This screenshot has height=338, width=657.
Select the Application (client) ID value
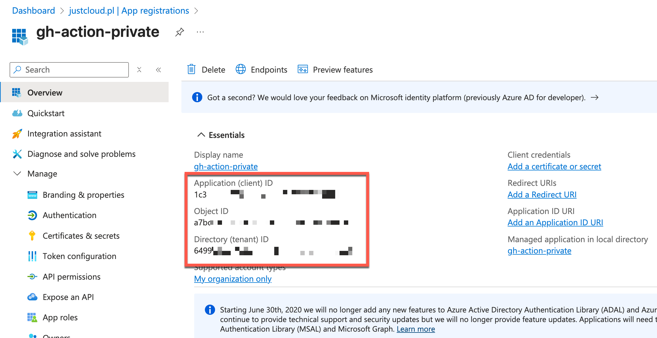pyautogui.click(x=267, y=194)
